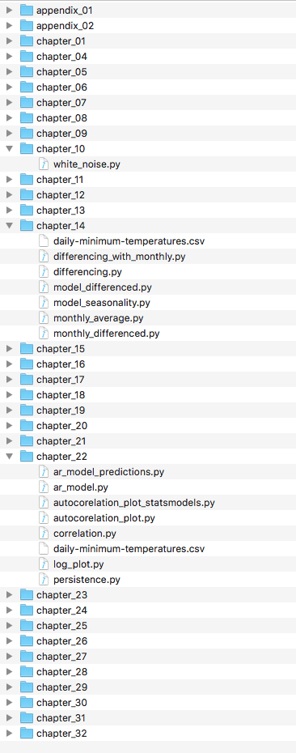Click the model_differenced.py file icon
296x753 pixels.
point(44,287)
